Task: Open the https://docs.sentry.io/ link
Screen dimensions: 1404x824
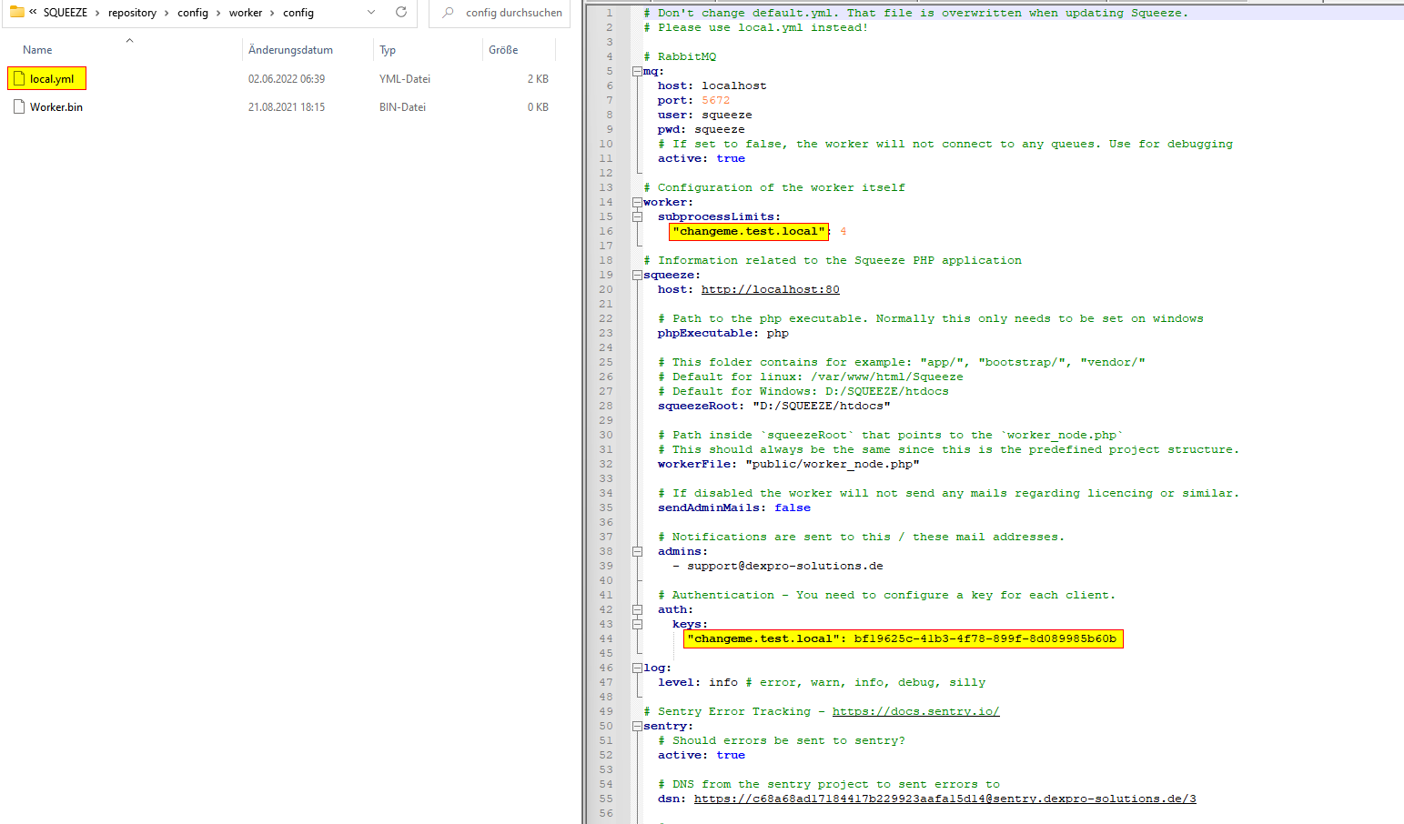Action: [x=915, y=711]
